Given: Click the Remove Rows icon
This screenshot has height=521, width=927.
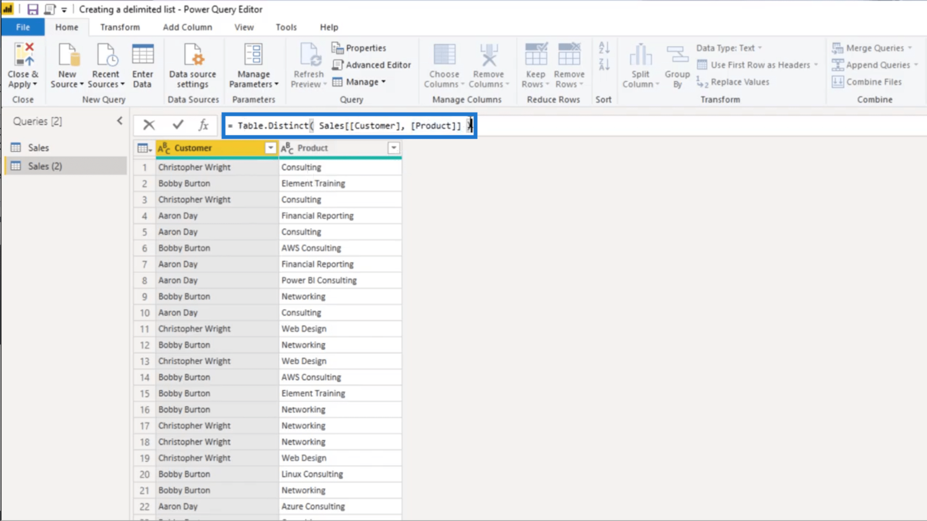Looking at the screenshot, I should pyautogui.click(x=569, y=55).
